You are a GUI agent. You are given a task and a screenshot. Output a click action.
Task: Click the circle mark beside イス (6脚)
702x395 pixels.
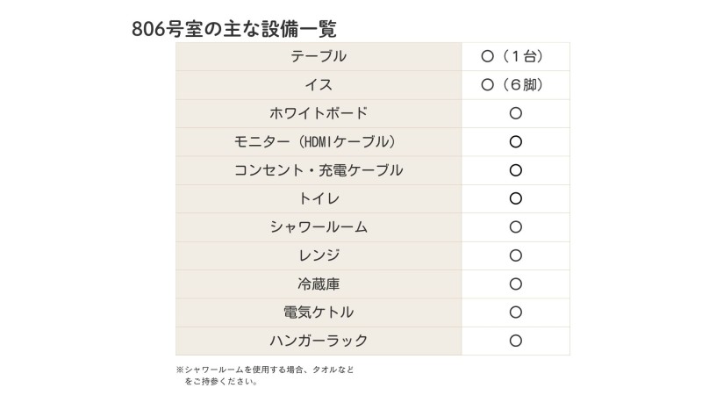click(x=489, y=85)
